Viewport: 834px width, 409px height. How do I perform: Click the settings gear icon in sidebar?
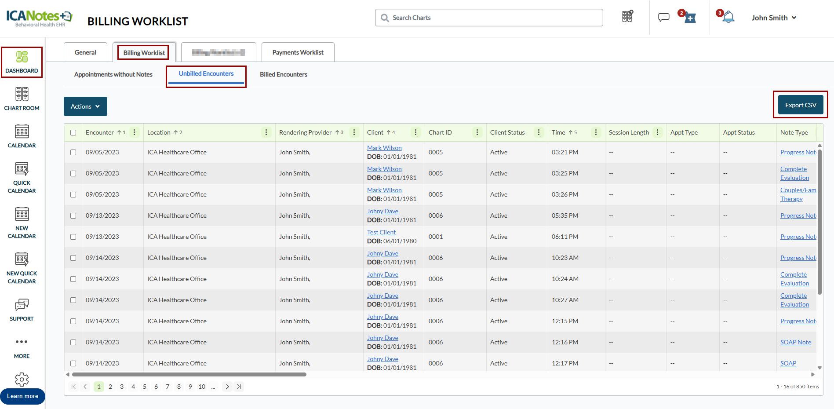22,379
